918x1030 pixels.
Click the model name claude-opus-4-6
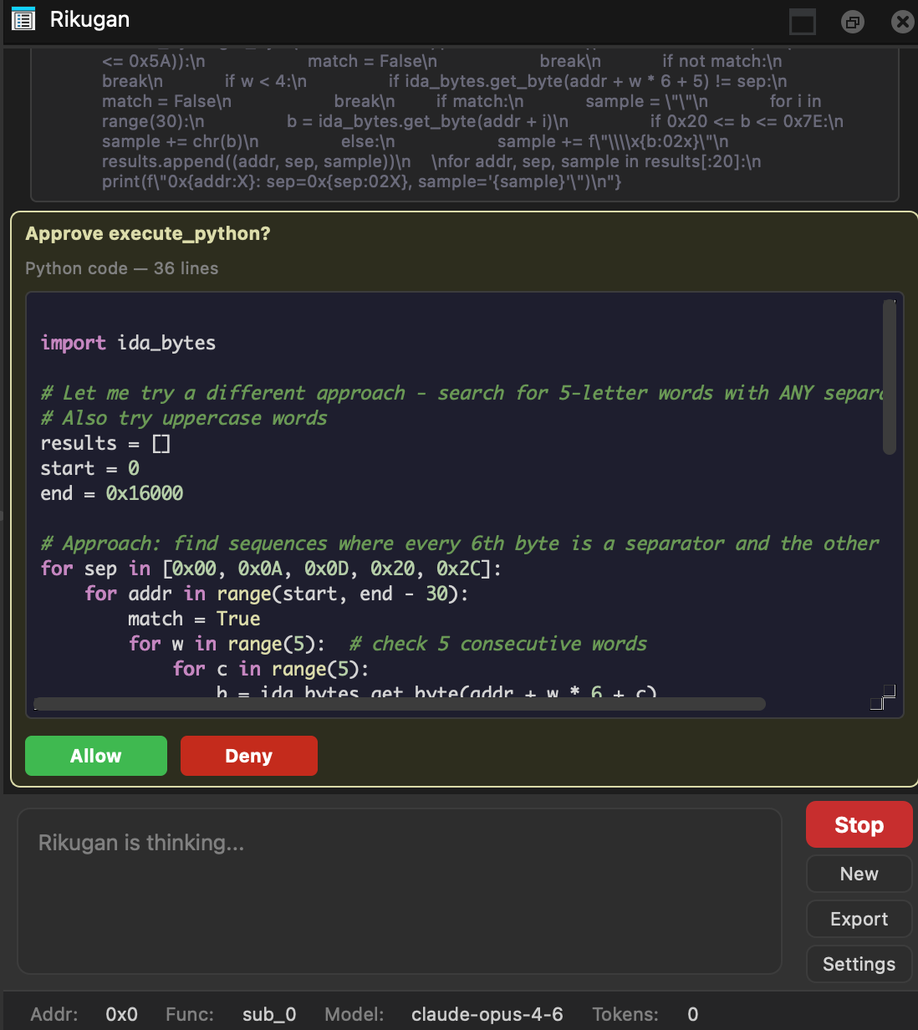[487, 1013]
